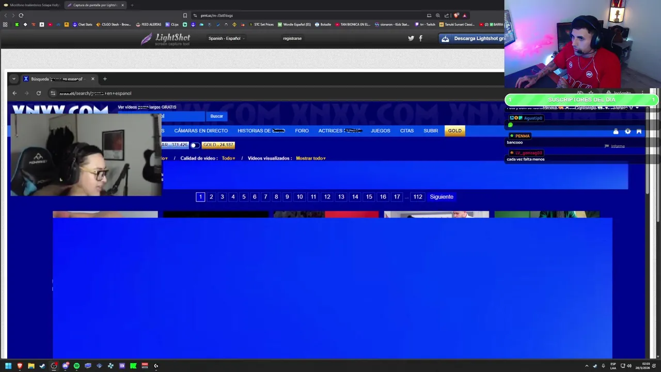The width and height of the screenshot is (661, 372).
Task: Close the captured browser's search tab
Action: click(x=92, y=79)
